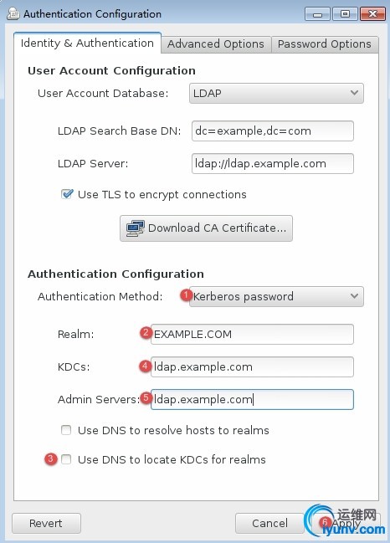The height and width of the screenshot is (543, 390).
Task: Apply the authentication settings
Action: (x=346, y=523)
